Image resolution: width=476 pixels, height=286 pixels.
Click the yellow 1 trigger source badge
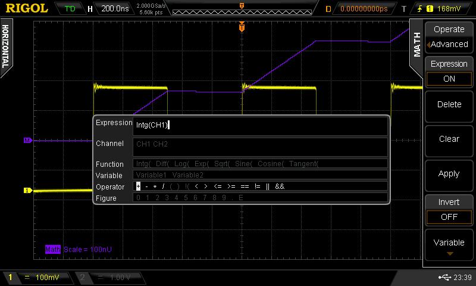click(x=430, y=9)
